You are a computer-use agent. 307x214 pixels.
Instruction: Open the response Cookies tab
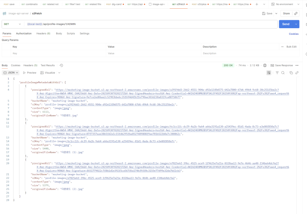click(x=15, y=65)
